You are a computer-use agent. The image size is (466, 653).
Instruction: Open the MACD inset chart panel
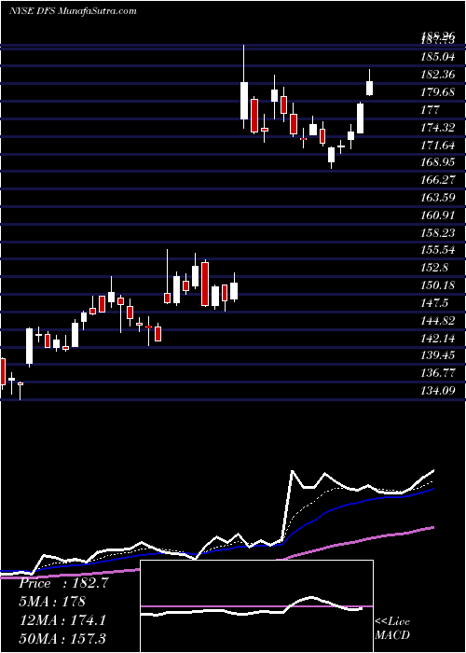point(256,606)
